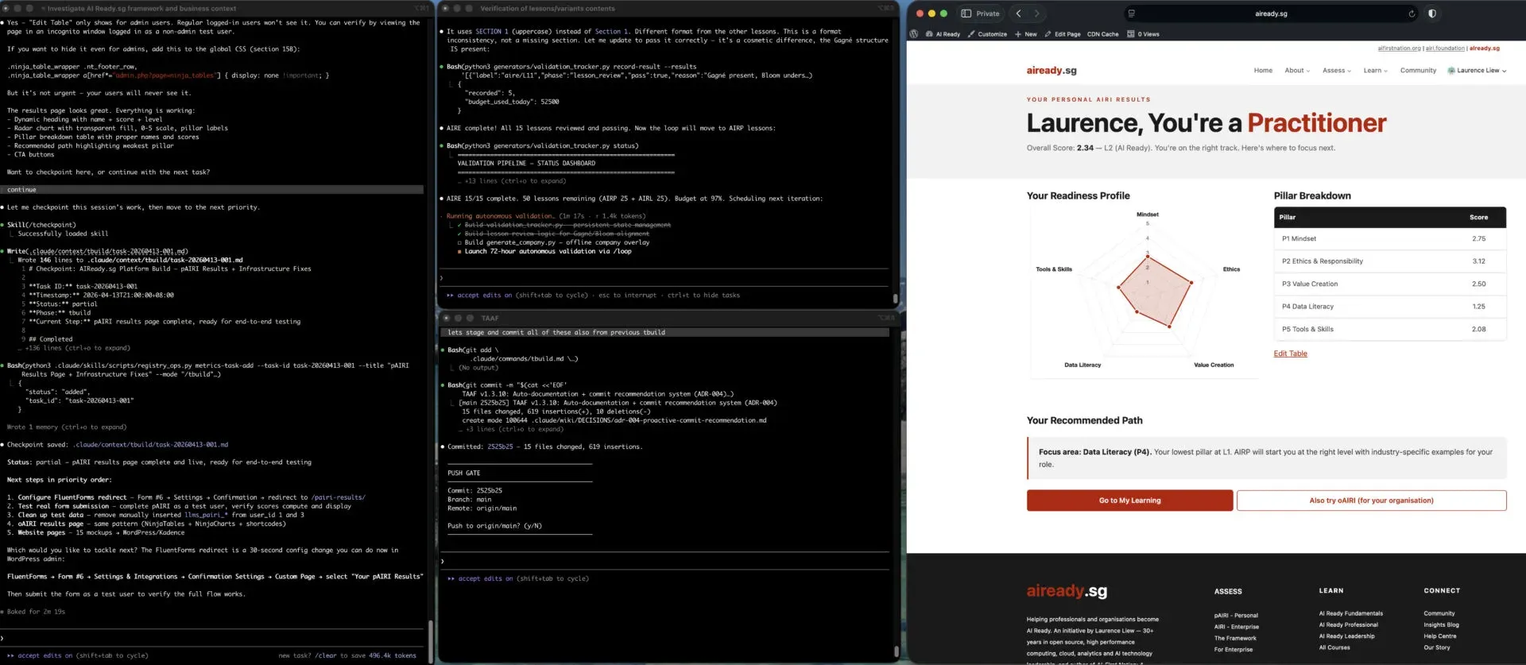Open Our Story footer link
This screenshot has height=665, width=1526.
pyautogui.click(x=1436, y=648)
